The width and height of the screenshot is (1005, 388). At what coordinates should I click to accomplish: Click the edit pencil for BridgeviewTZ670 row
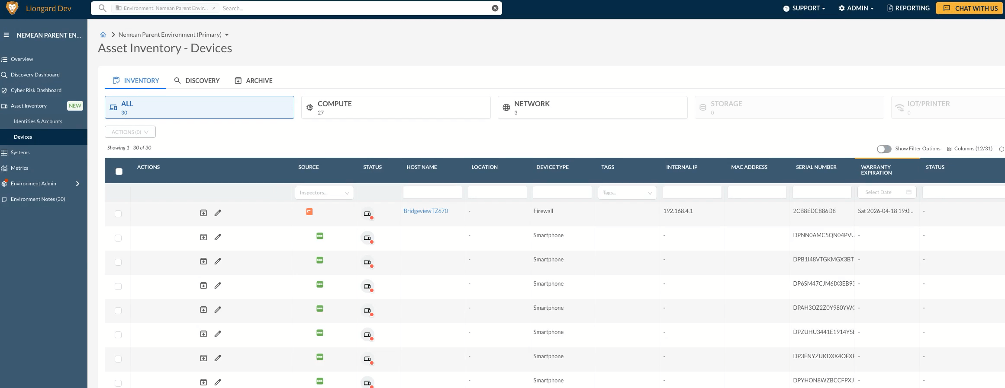pyautogui.click(x=218, y=213)
